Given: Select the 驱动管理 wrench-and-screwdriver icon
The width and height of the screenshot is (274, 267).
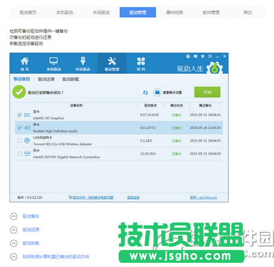Looking at the screenshot, I should point(112,61).
